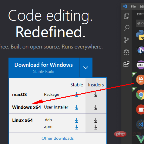Screen dimensions: 144x144
Task: Collapse the download options chevron dropdown
Action: (x=86, y=68)
